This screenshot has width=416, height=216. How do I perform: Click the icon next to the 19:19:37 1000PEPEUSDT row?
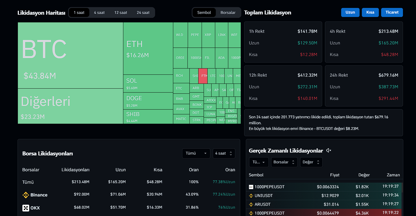251,187
